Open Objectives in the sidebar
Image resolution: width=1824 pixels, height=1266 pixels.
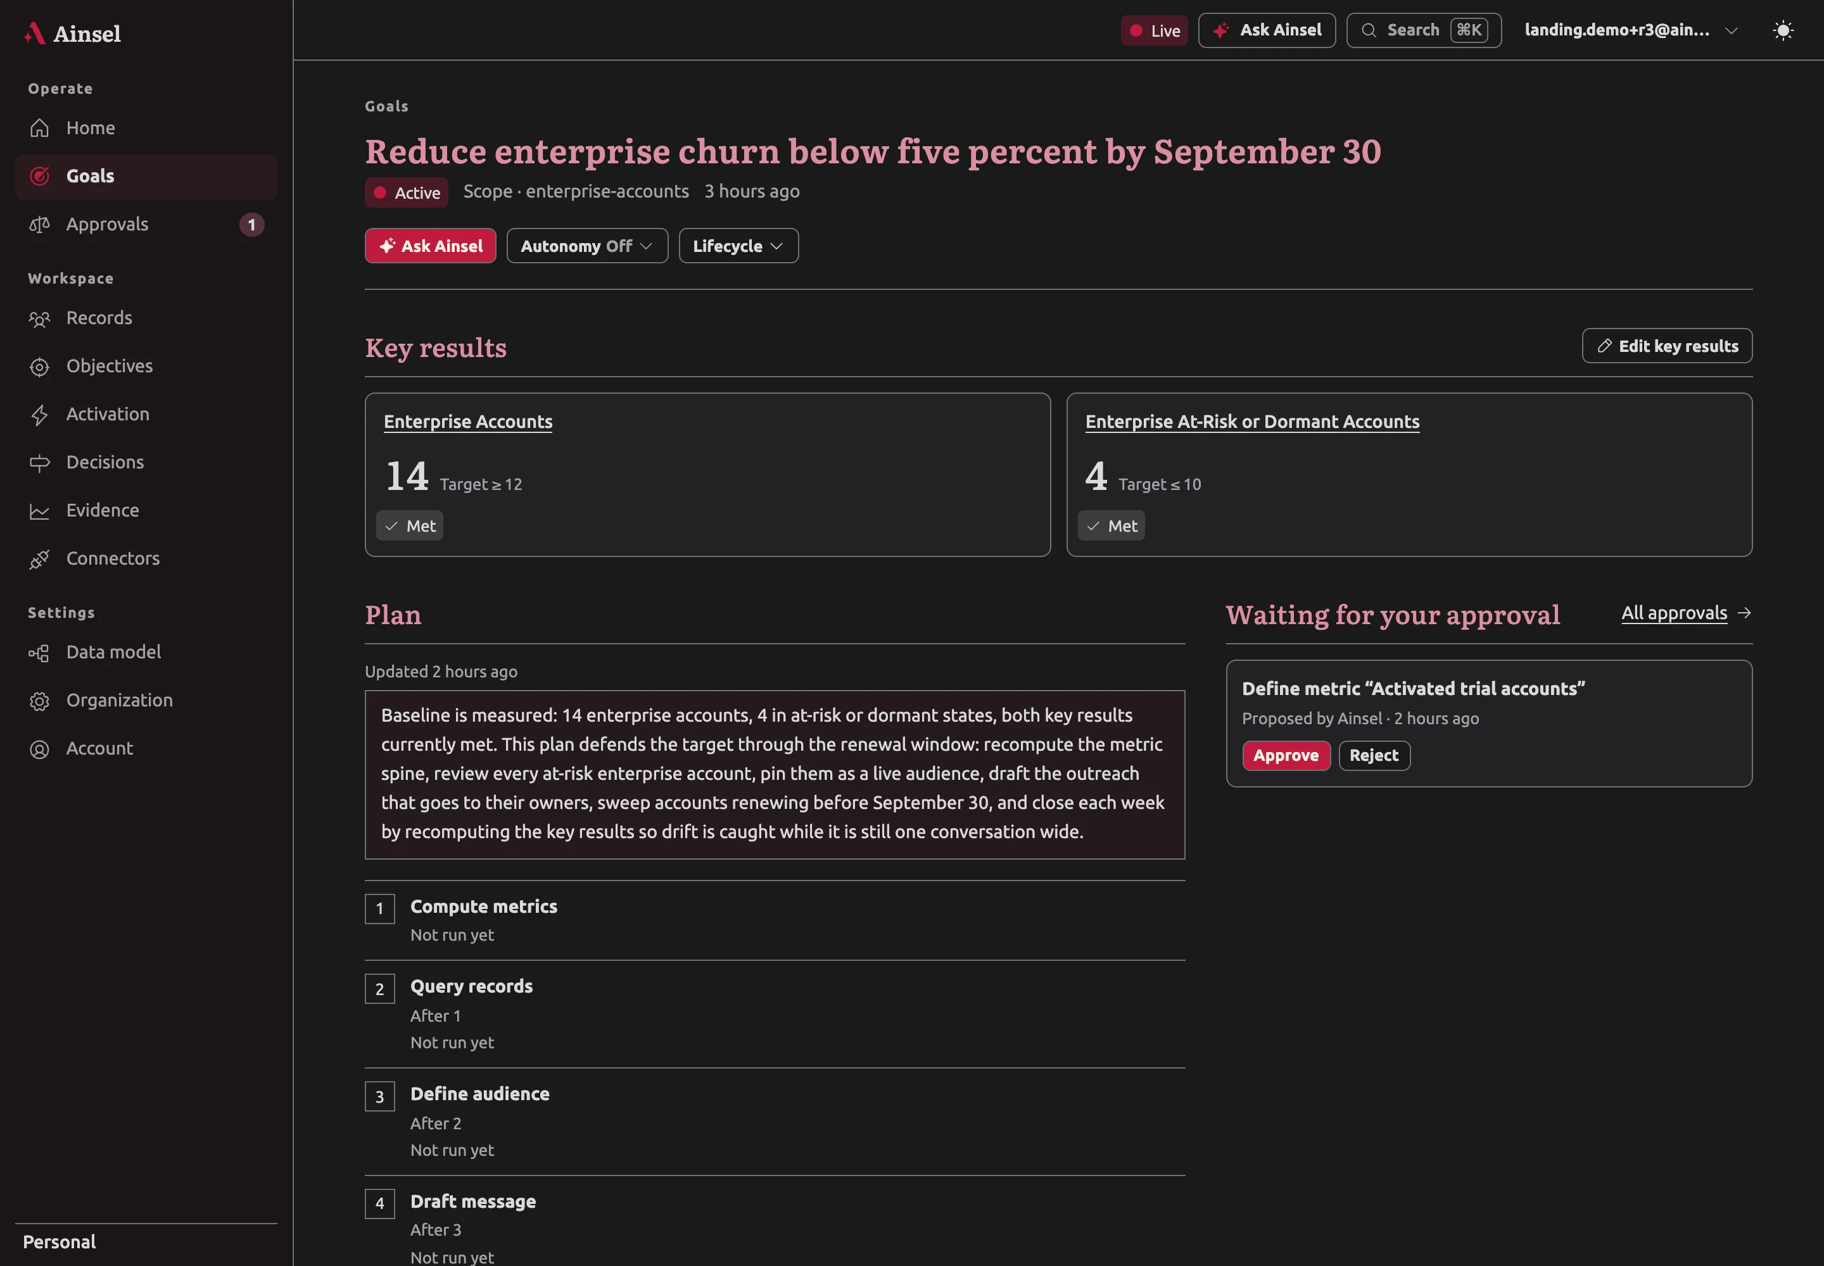(x=146, y=367)
